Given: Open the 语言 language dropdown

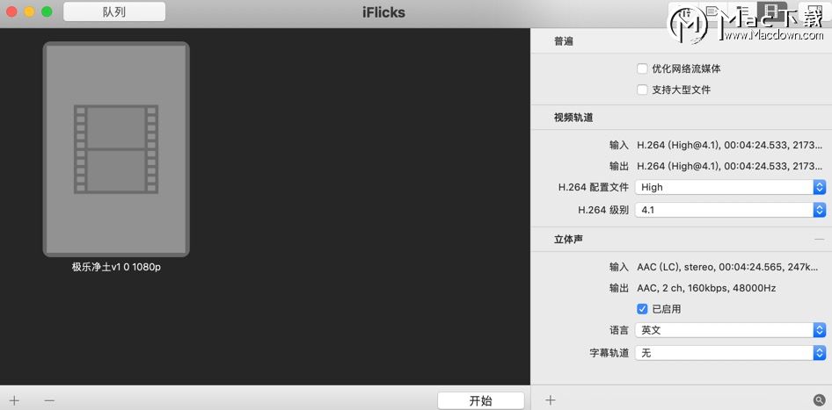Looking at the screenshot, I should [x=731, y=330].
